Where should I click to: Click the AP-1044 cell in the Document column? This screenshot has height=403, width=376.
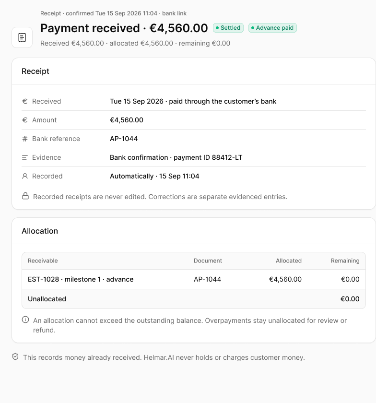(207, 279)
